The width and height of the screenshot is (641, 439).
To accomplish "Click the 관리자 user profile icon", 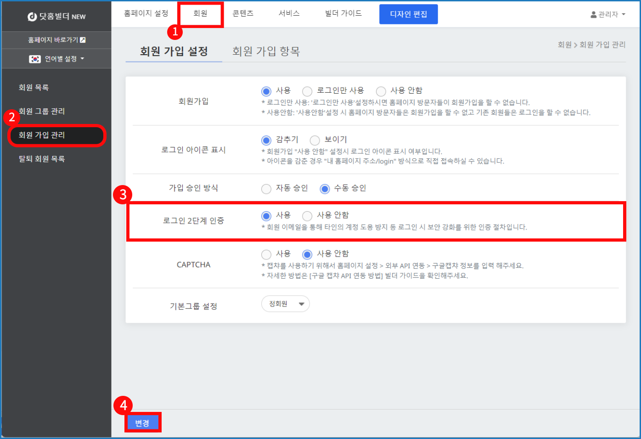I will [x=593, y=15].
